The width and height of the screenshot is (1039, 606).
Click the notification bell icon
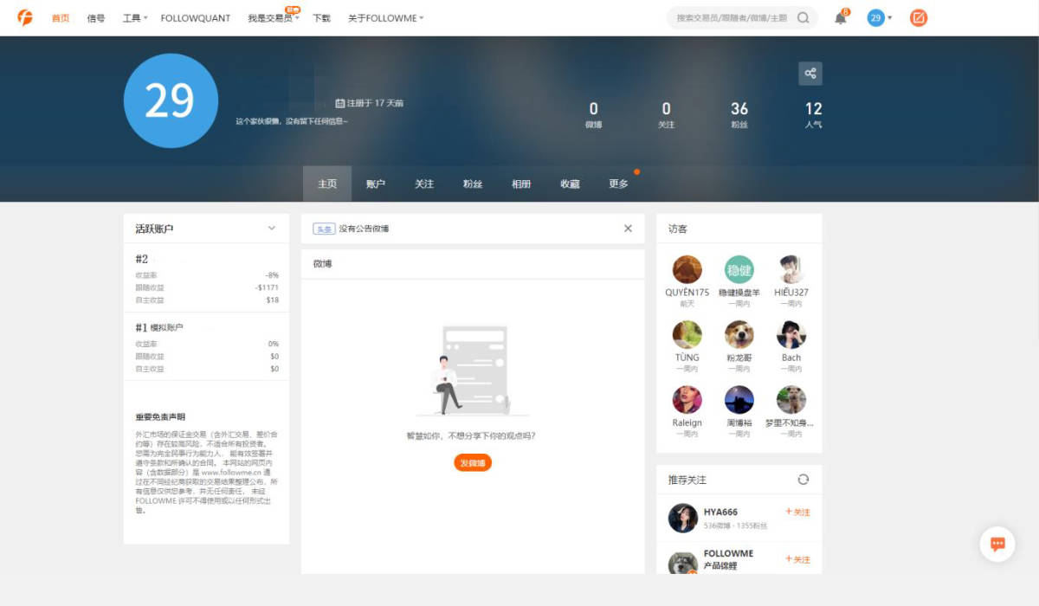[839, 17]
